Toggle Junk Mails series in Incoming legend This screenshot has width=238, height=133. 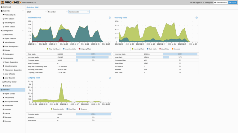pyautogui.click(x=152, y=49)
